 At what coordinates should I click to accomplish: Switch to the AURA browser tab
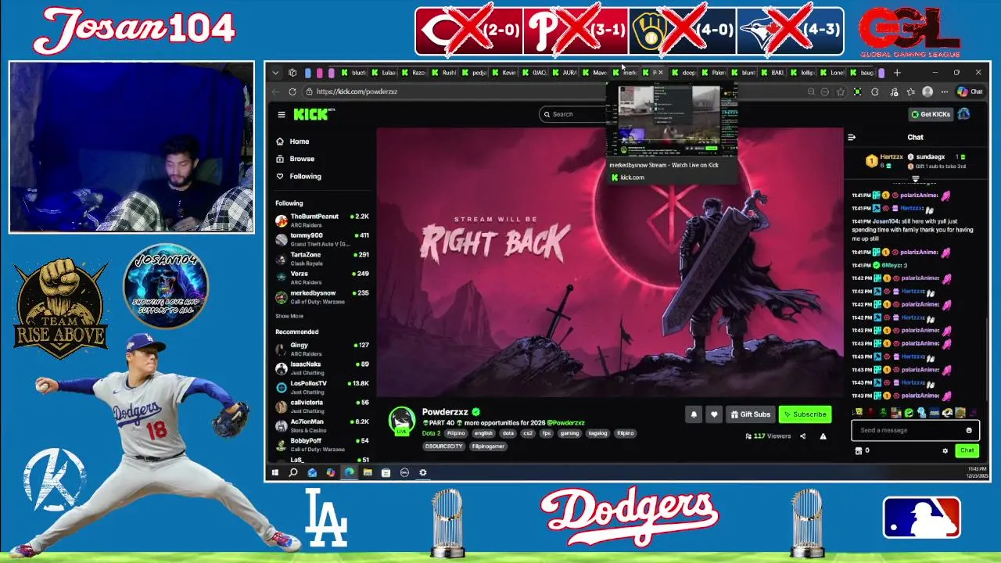[565, 73]
